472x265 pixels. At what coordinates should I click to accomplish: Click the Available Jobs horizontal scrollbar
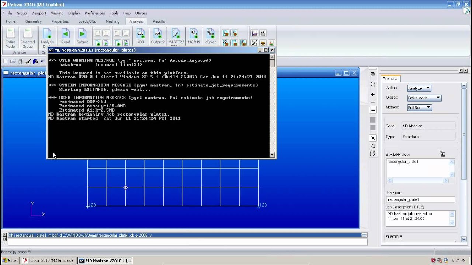417,180
